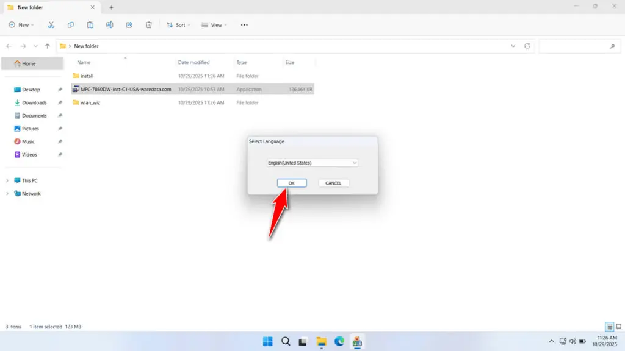Delete the selected file using the trash icon
Image resolution: width=625 pixels, height=351 pixels.
(x=148, y=24)
